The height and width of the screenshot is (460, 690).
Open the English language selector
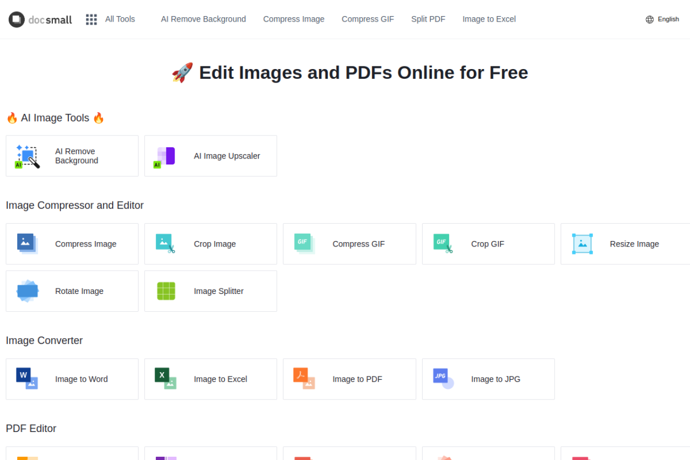(x=662, y=19)
